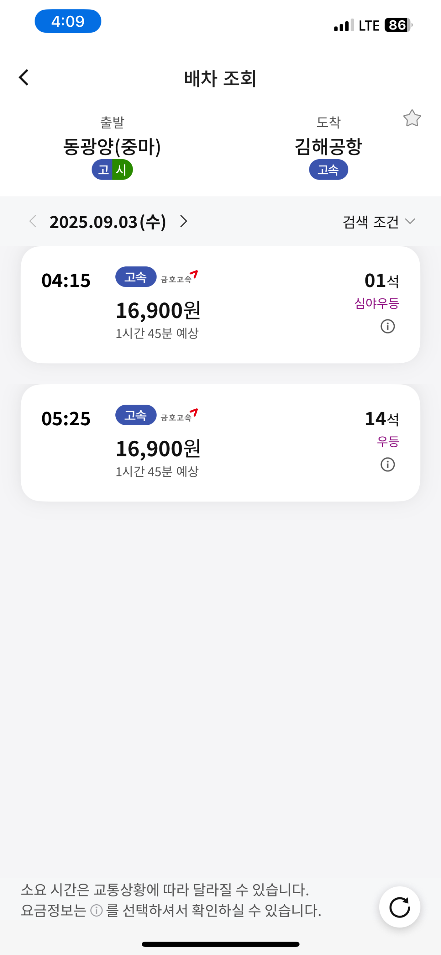441x955 pixels.
Task: Tap the 금호고속 logo on 04:15 card
Action: pos(179,277)
